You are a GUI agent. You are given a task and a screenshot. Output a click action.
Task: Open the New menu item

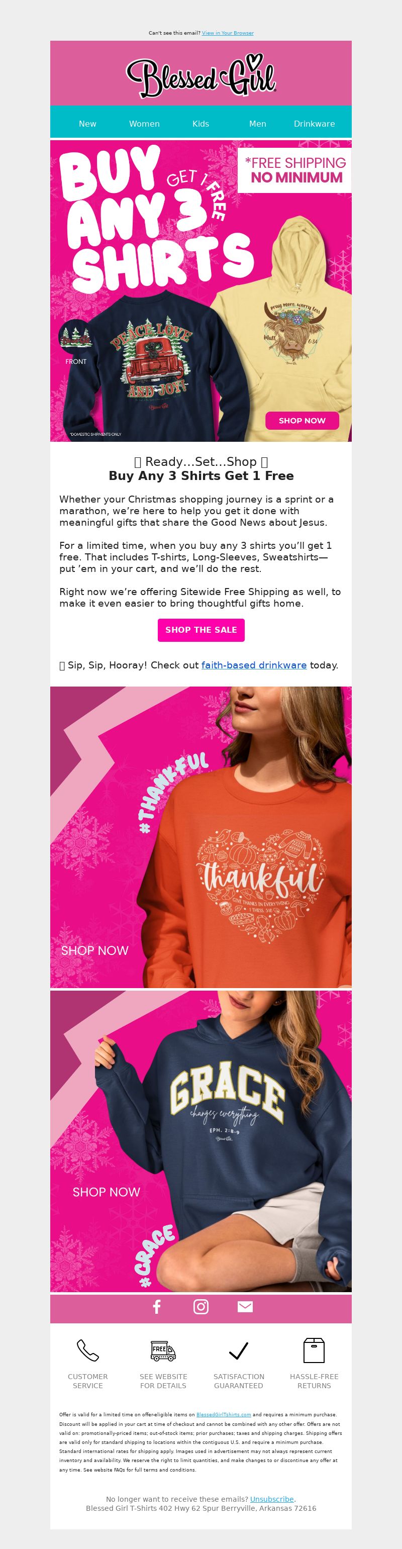pos(88,124)
